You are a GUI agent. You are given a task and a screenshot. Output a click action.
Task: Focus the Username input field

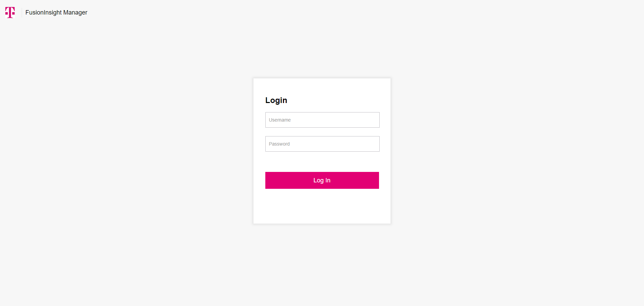[x=322, y=120]
